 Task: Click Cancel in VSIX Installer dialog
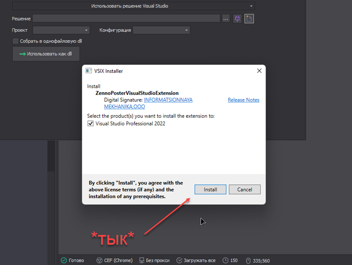[x=245, y=190]
